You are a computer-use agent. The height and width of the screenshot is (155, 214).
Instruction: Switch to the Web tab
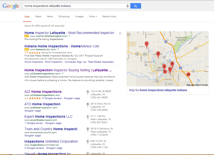[x=27, y=17]
